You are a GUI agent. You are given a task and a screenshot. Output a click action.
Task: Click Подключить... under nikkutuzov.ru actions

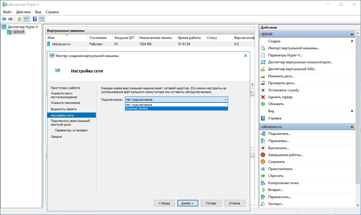pos(279,134)
